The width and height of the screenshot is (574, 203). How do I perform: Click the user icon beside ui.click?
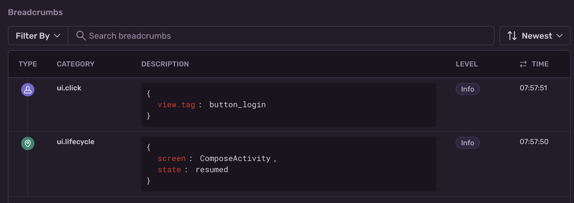(x=27, y=89)
